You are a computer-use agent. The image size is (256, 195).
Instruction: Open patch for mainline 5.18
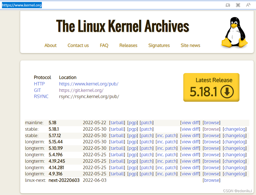click(147, 123)
